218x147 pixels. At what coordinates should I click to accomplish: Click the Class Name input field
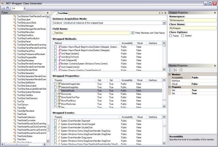tap(193, 28)
